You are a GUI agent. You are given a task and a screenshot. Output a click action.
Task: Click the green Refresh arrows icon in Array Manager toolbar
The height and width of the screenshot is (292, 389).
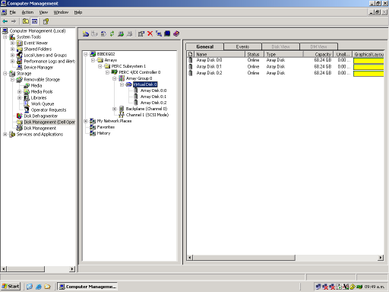click(112, 33)
